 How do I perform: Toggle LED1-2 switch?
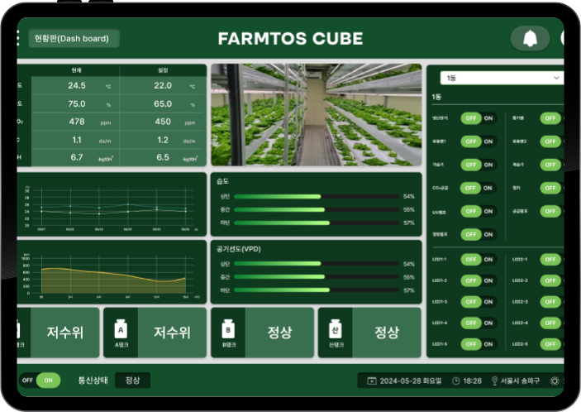coord(479,280)
